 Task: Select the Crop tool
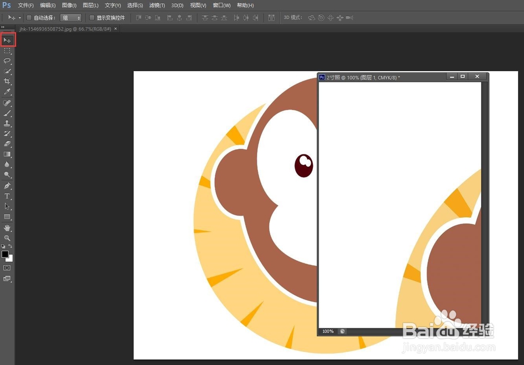[7, 81]
